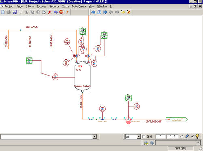Click the coordinates readout 370 255

pyautogui.click(x=181, y=148)
